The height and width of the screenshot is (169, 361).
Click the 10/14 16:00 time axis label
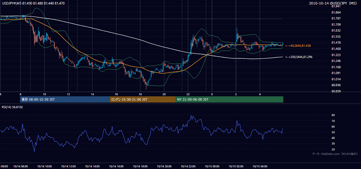click(116, 166)
